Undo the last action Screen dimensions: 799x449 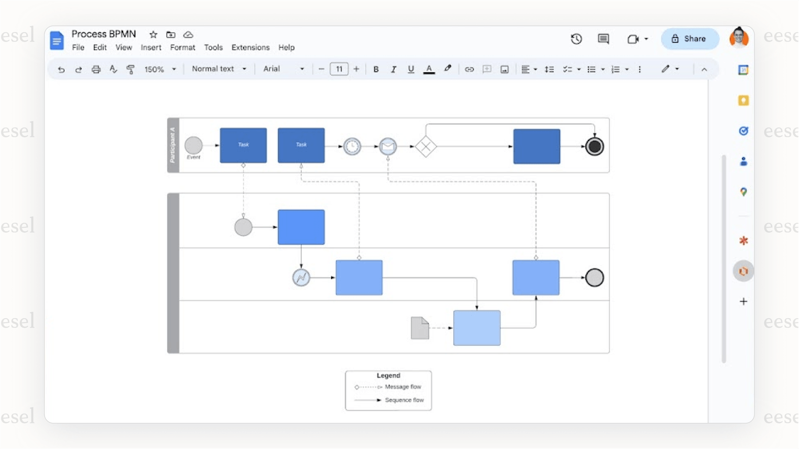click(x=61, y=69)
